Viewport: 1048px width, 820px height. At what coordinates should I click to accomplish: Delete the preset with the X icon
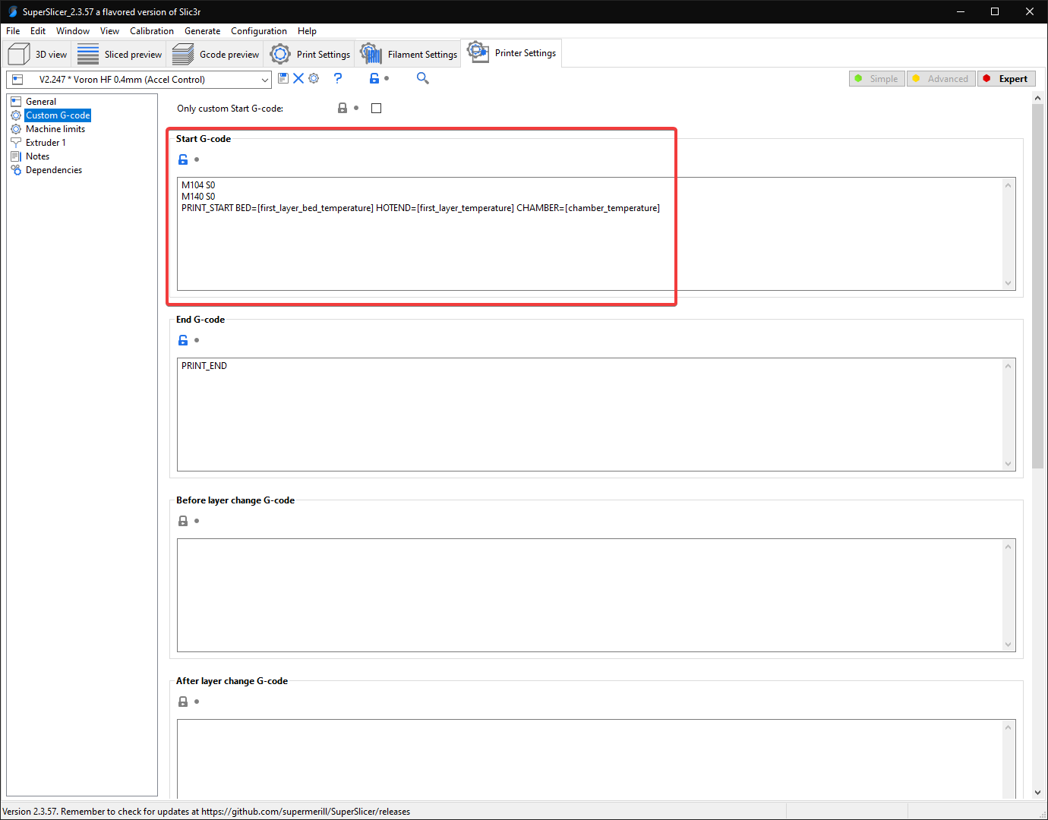(x=298, y=78)
